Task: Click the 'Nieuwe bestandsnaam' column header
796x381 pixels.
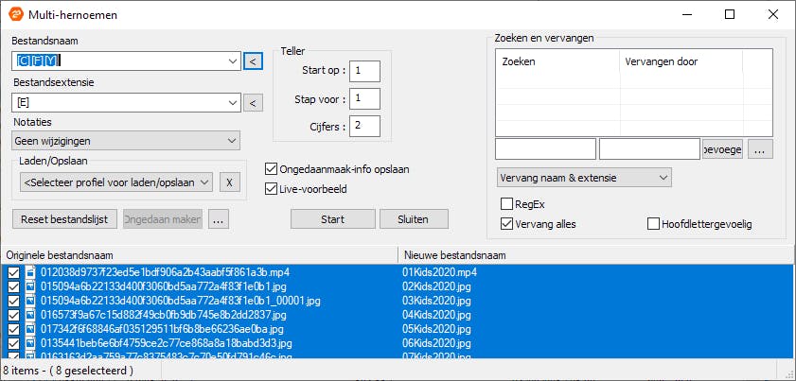Action: click(587, 255)
